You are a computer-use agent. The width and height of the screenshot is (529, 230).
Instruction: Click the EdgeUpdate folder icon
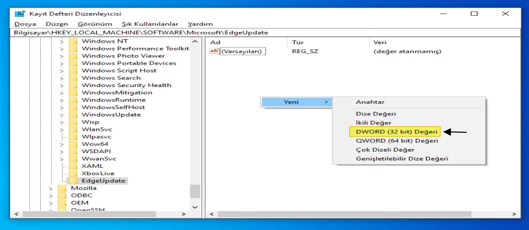73,181
